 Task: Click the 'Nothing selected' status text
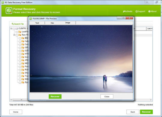145,105
